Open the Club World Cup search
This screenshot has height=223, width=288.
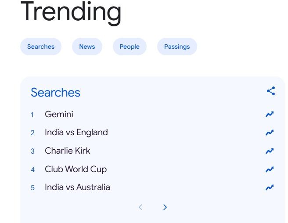pos(76,169)
